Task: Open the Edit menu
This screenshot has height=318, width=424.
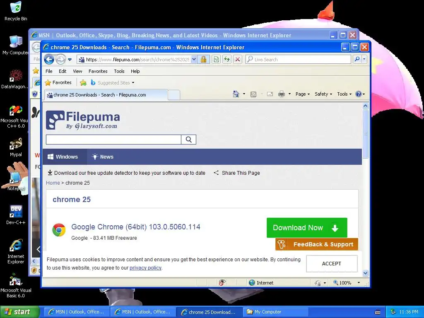Action: (x=63, y=71)
